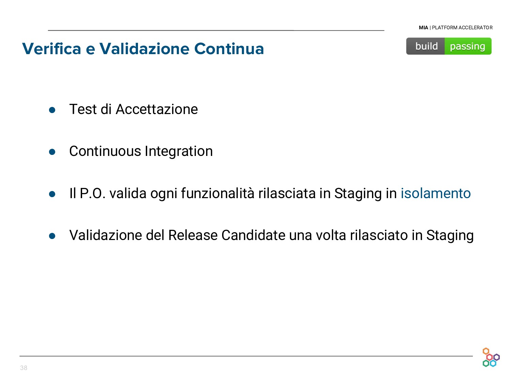Click the green "passing" badge segment

(467, 46)
